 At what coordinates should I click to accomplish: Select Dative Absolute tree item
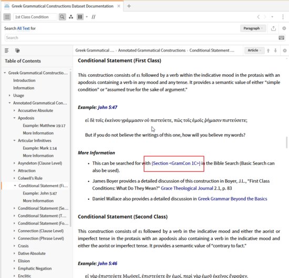tap(32, 253)
